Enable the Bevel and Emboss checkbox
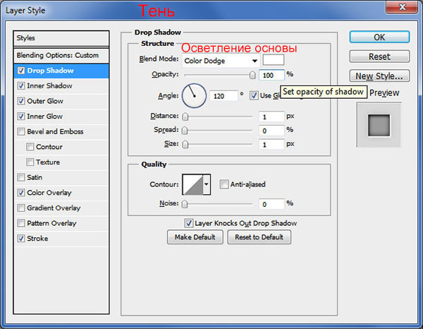 pos(21,131)
